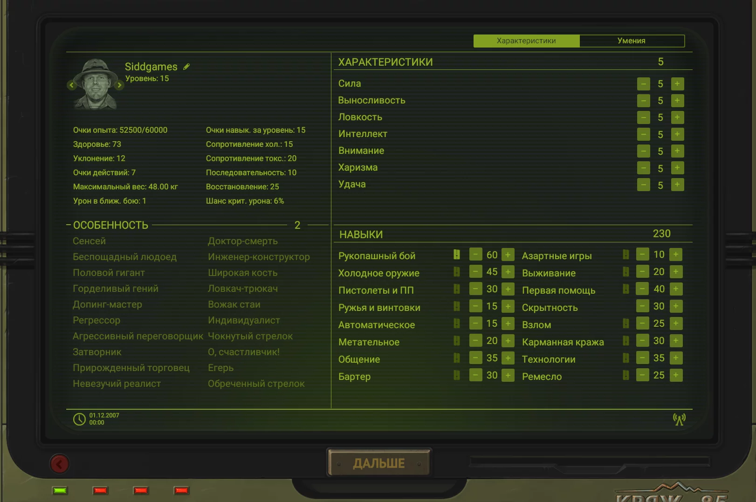The width and height of the screenshot is (756, 502).
Task: Toggle tag marker for Азартные игры
Action: [x=626, y=254]
